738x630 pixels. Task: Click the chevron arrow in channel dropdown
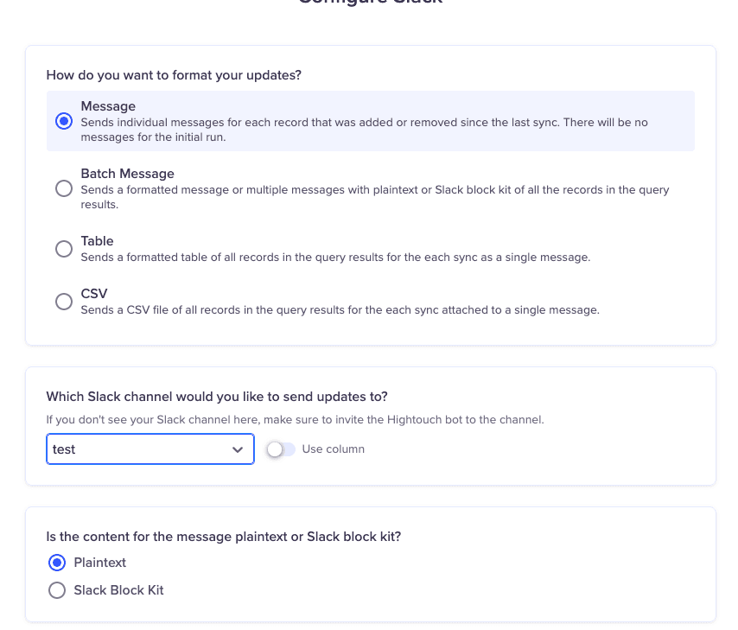[238, 450]
